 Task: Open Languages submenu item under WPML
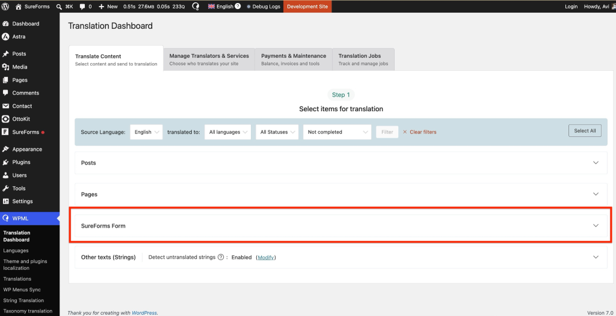pos(16,251)
